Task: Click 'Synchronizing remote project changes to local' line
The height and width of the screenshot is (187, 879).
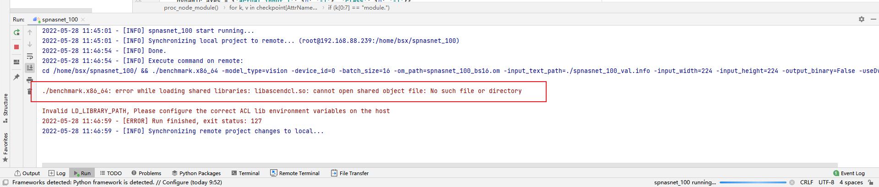Action: point(183,131)
